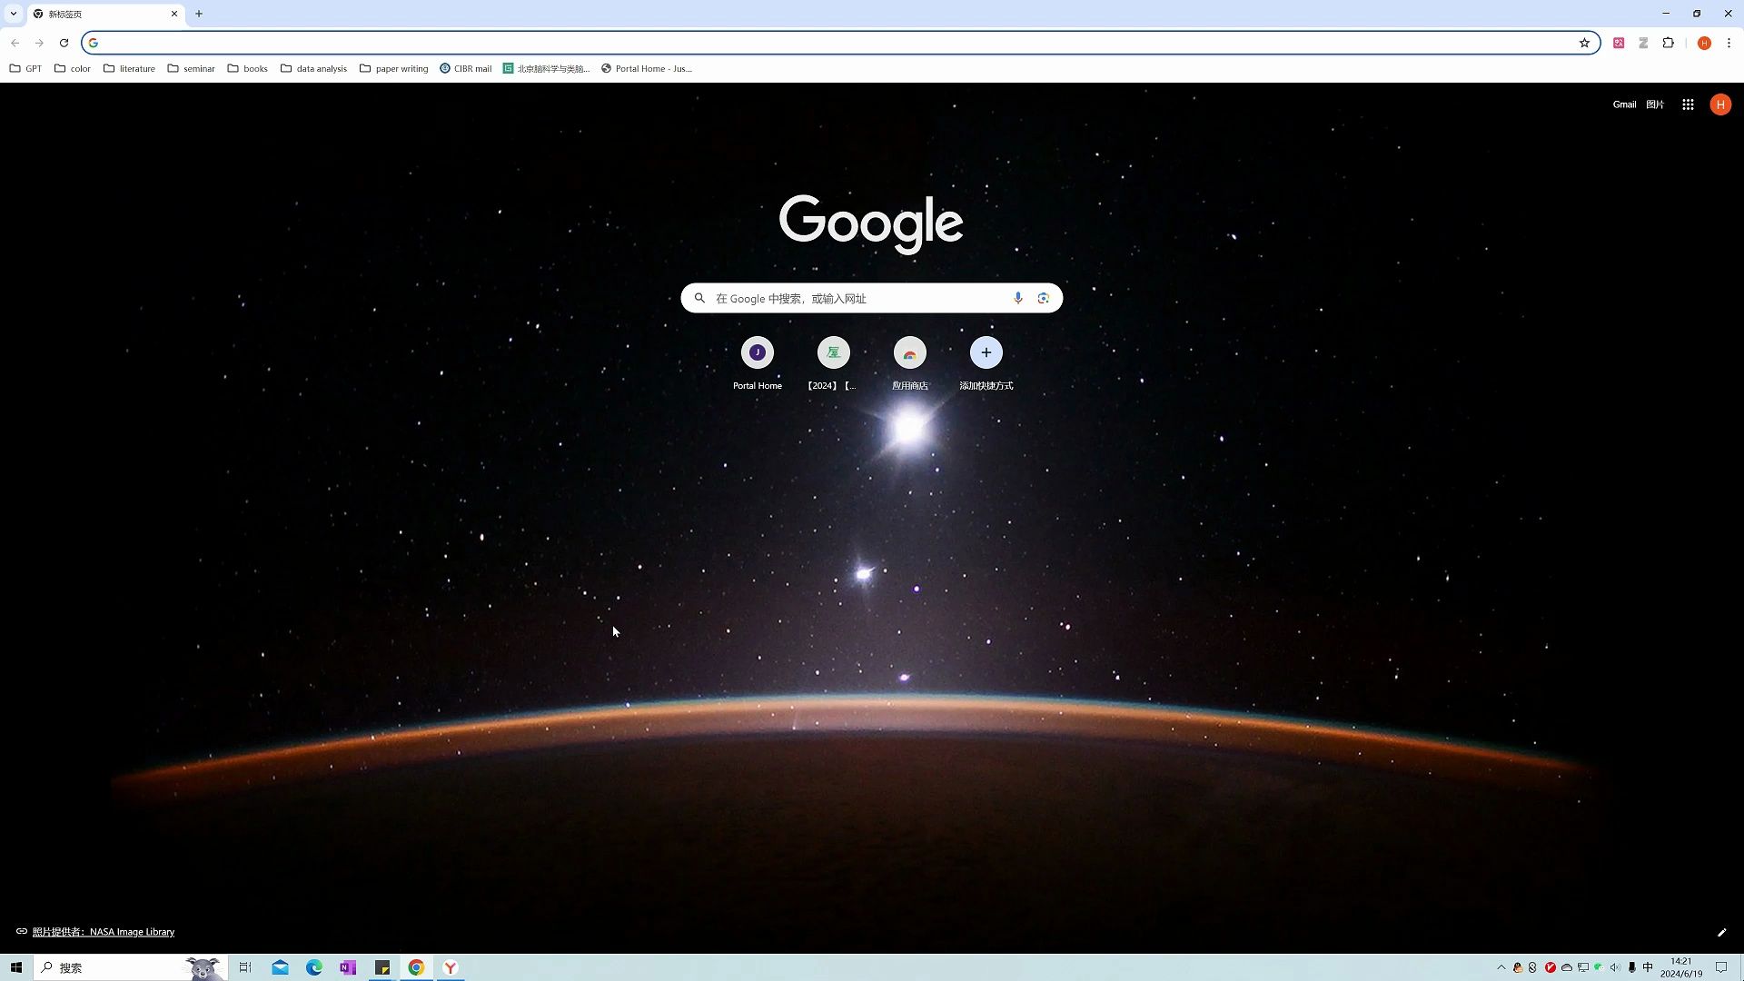The width and height of the screenshot is (1744, 981).
Task: Open the Portal Home shortcut
Action: click(x=758, y=363)
